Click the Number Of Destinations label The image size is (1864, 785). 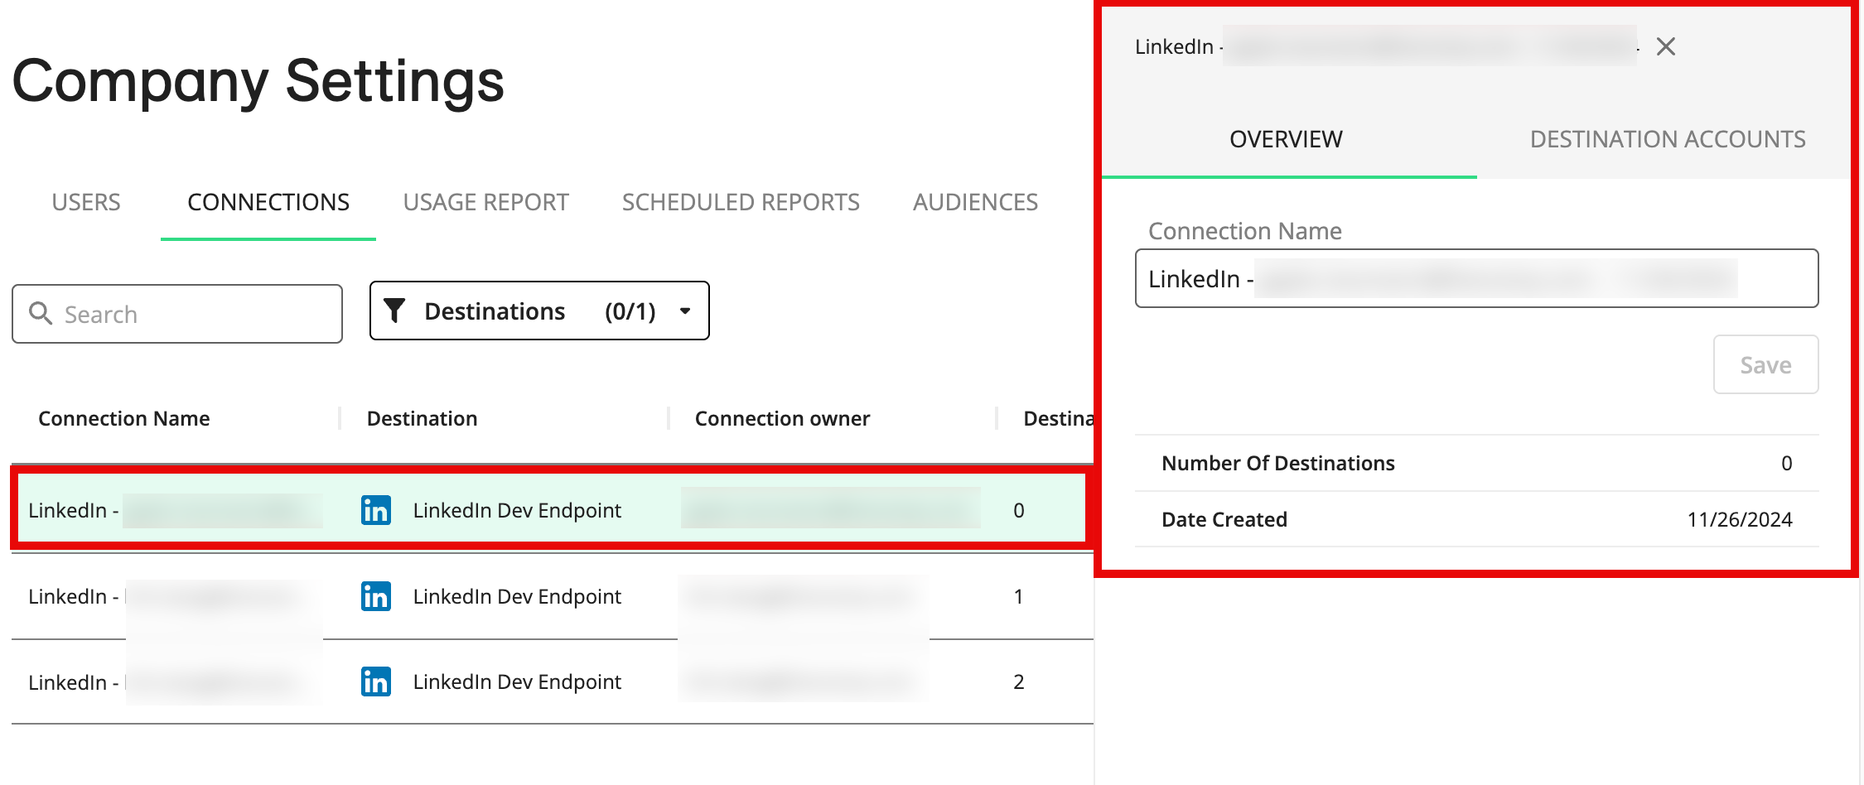(1277, 463)
